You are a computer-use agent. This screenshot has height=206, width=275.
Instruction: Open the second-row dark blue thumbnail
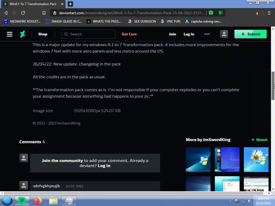click(198, 184)
